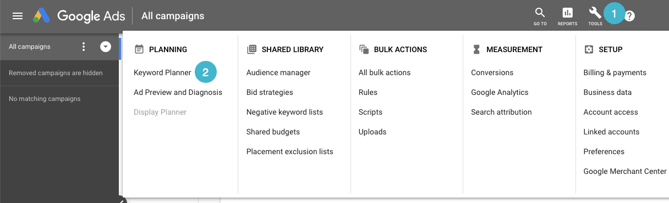
Task: Open Scripts under Bulk Actions
Action: pyautogui.click(x=370, y=112)
